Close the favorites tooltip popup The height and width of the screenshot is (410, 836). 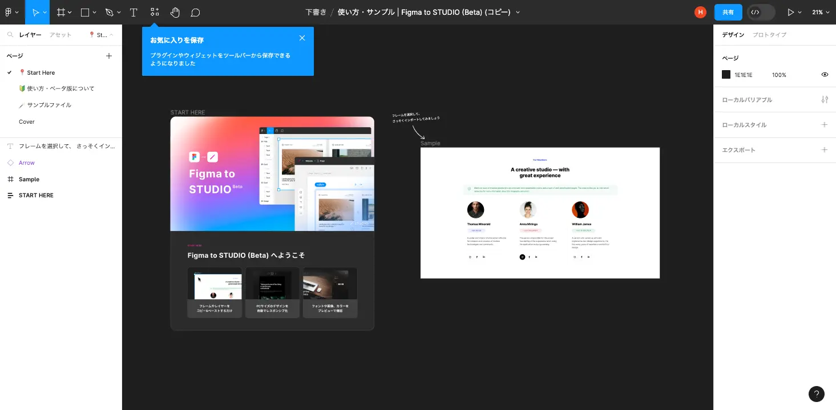click(x=302, y=38)
